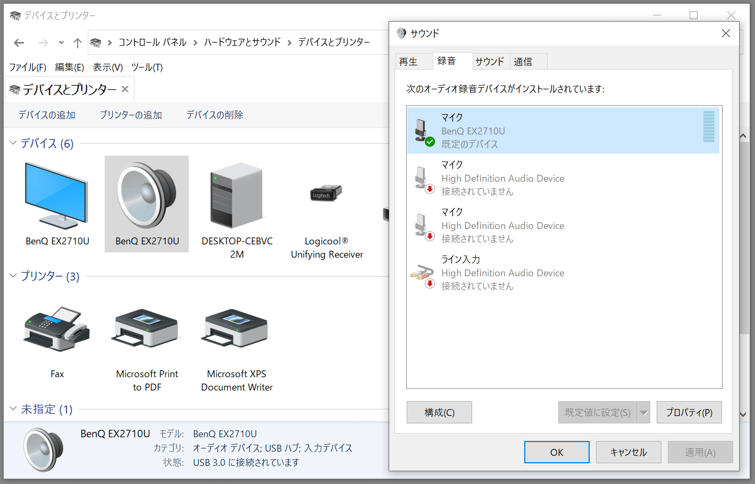Viewport: 755px width, 484px height.
Task: Click the speaker icon in the details pane
Action: 44,449
